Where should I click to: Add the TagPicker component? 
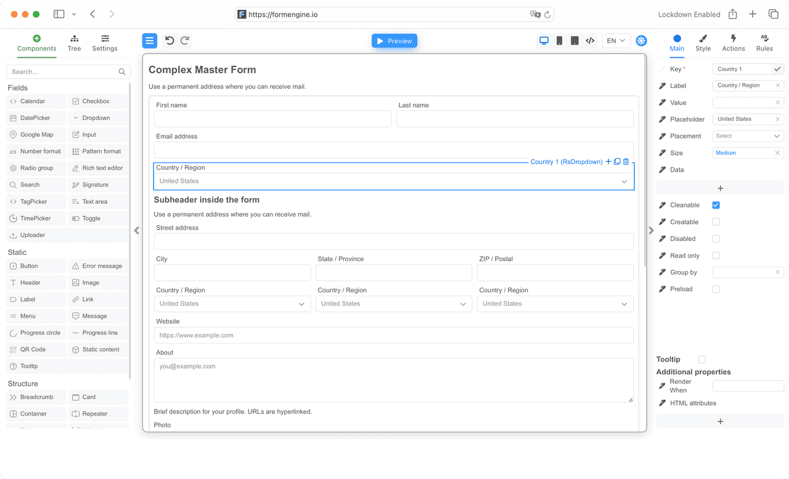coord(36,201)
